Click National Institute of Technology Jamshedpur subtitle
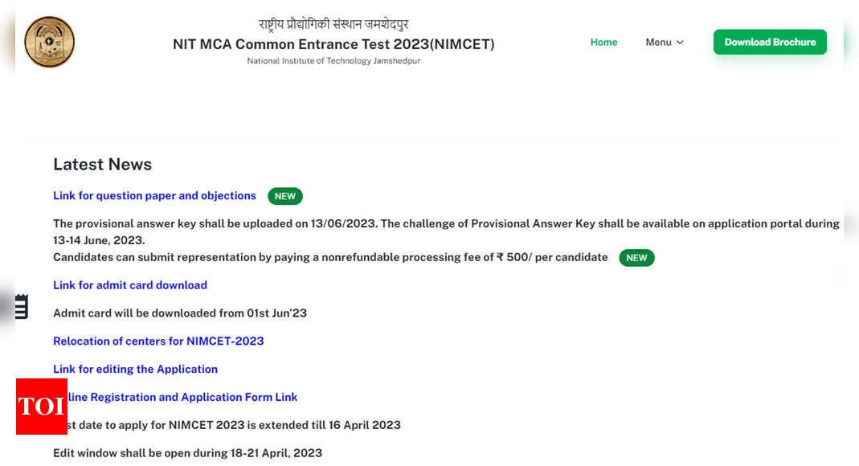This screenshot has height=466, width=859. click(x=333, y=61)
